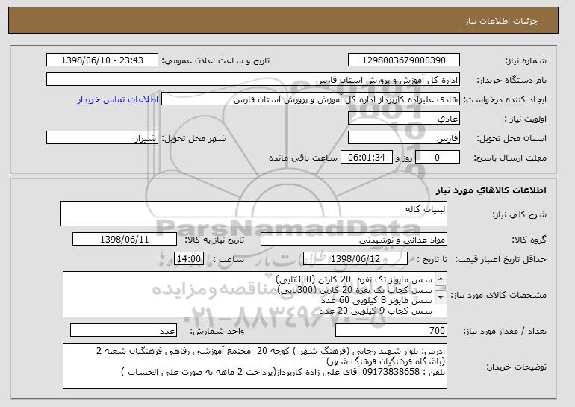
Task: Click the label شماره نیاز
Action: [526, 60]
